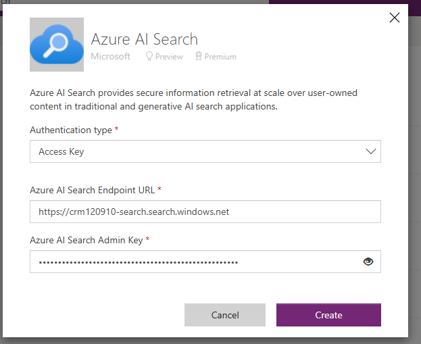
Task: Close the Azure AI Search dialog
Action: (395, 18)
